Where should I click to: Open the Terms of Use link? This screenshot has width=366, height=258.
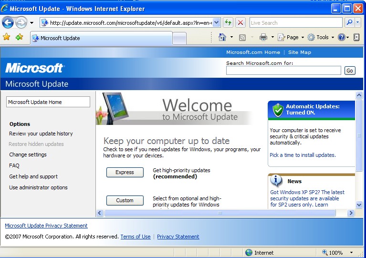point(136,237)
